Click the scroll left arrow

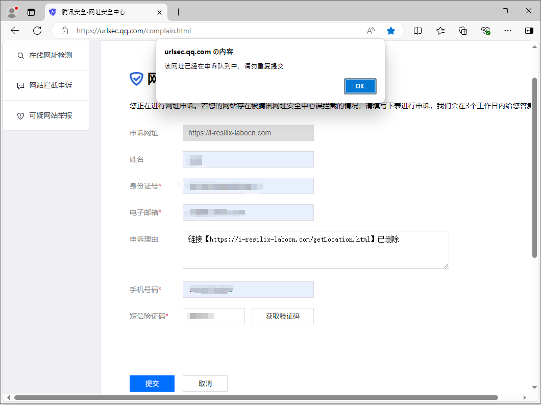pyautogui.click(x=8, y=397)
